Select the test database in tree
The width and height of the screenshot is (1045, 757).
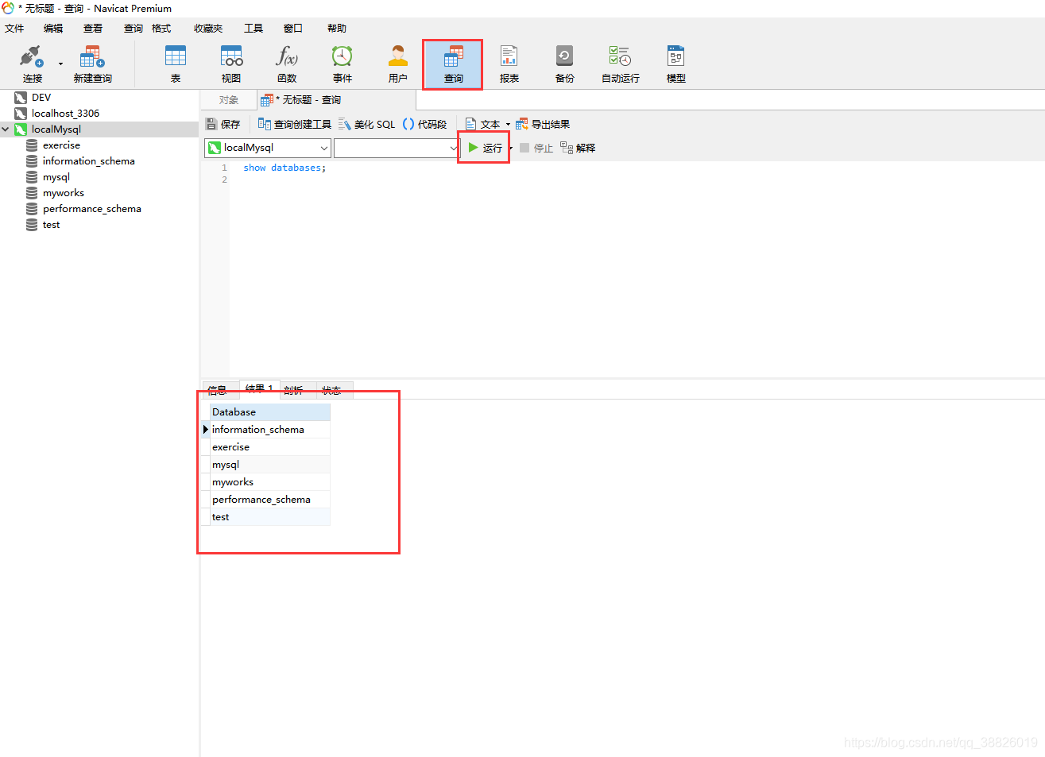pyautogui.click(x=51, y=225)
